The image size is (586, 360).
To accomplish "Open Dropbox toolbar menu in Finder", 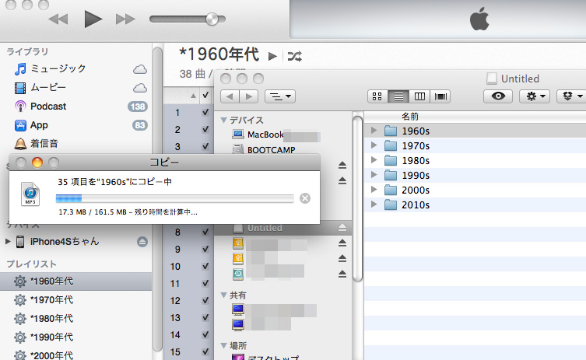I will (x=571, y=96).
